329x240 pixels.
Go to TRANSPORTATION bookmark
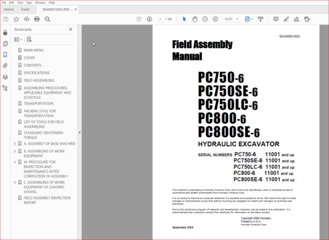(x=38, y=104)
